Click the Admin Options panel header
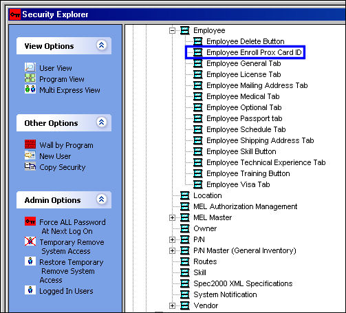Screen dimensions: 346x313 point(64,200)
